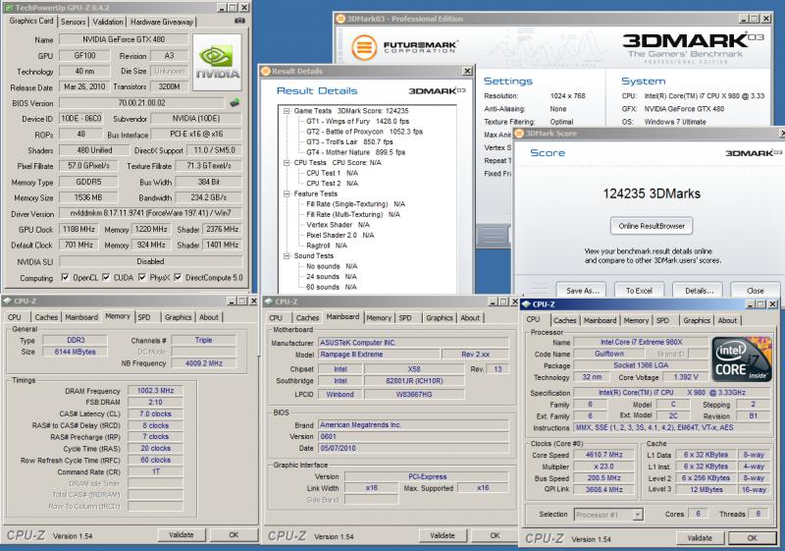The height and width of the screenshot is (551, 785).
Task: Click the GPU Name field GTX 480
Action: (x=124, y=39)
